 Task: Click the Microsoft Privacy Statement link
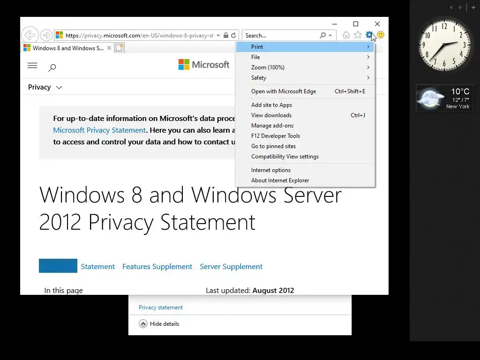click(x=99, y=130)
